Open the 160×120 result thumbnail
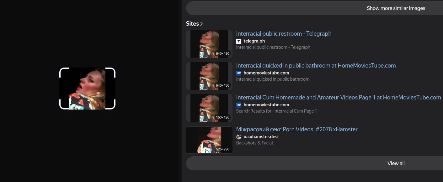This screenshot has width=443, height=182. (x=209, y=108)
